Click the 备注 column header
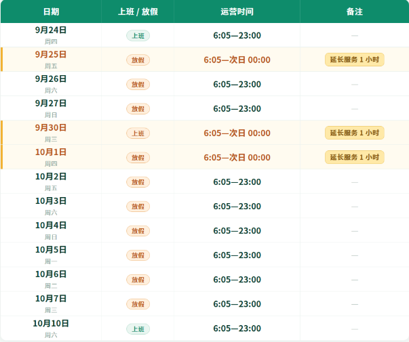Image resolution: width=409 pixels, height=342 pixels. 355,12
